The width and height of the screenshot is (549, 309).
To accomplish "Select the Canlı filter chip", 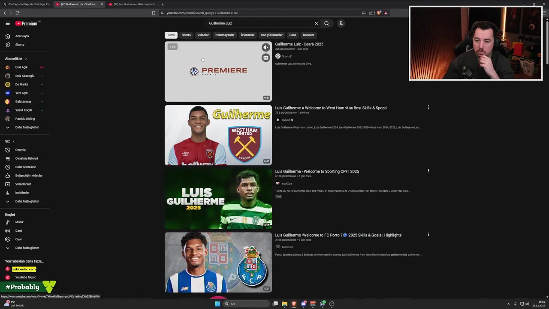I will tap(293, 35).
